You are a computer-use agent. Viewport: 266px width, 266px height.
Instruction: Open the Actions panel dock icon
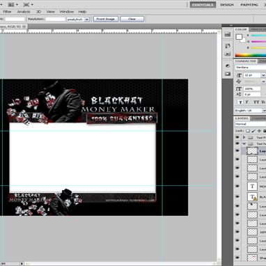(x=228, y=54)
